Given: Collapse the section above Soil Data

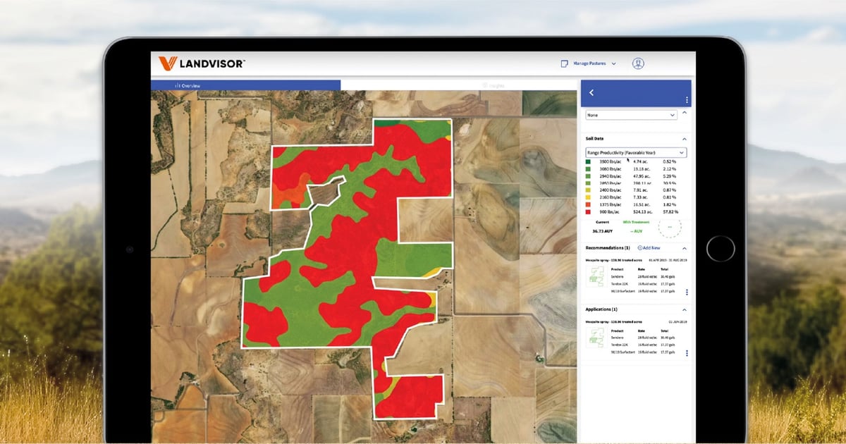Looking at the screenshot, I should tap(684, 113).
